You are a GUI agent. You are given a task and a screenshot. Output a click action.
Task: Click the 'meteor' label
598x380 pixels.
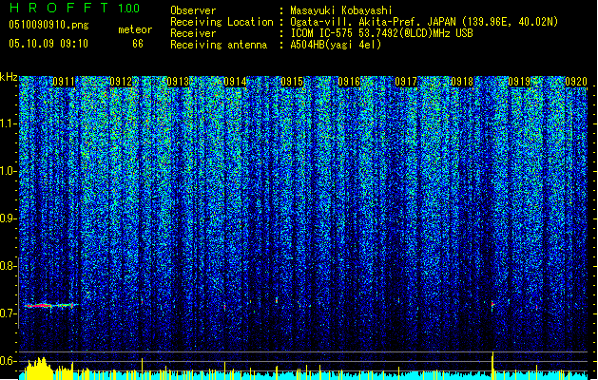point(135,29)
